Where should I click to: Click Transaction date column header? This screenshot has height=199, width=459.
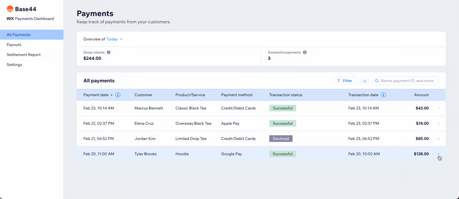[363, 95]
